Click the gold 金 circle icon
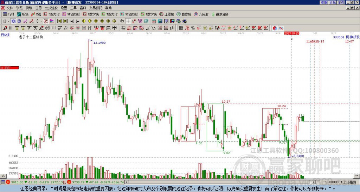 pyautogui.click(x=205, y=28)
